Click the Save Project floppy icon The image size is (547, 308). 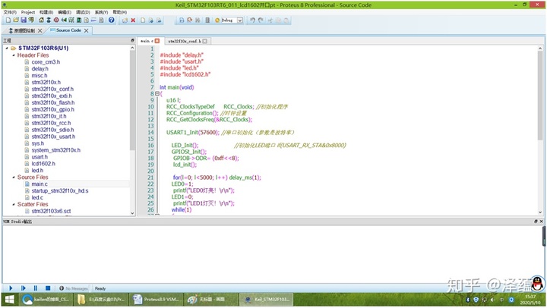tap(24, 20)
